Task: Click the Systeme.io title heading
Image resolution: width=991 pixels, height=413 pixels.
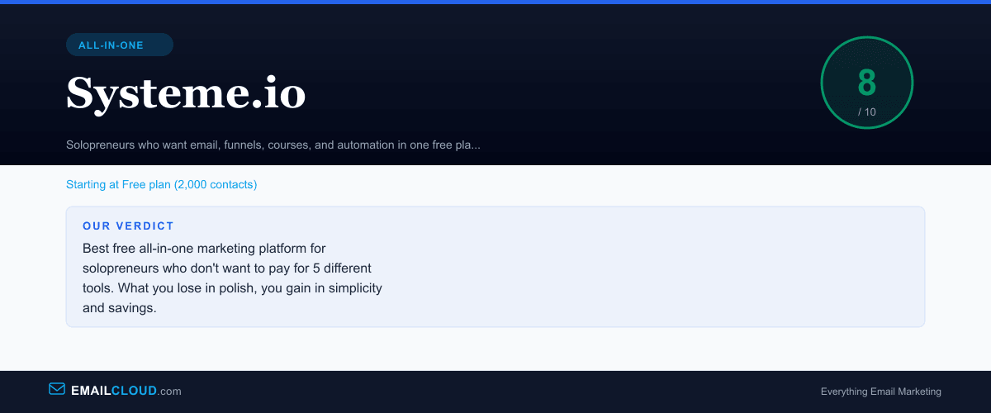Action: coord(186,93)
